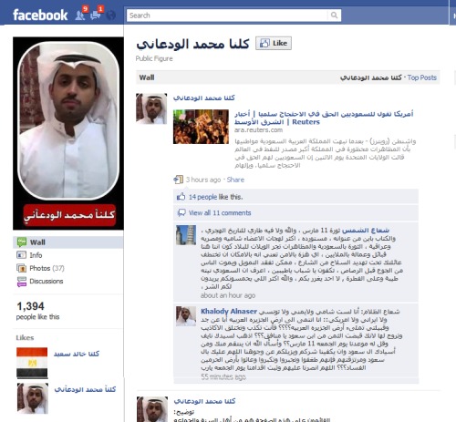The width and height of the screenshot is (456, 422).
Task: Open messages icon with red badge
Action: coord(96,15)
